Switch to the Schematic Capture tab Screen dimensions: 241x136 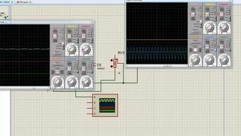pos(5,2)
